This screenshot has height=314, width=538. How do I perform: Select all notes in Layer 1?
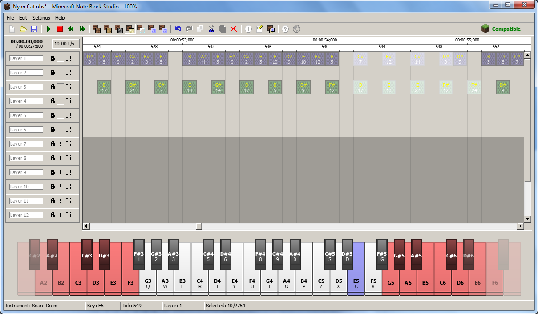(x=68, y=58)
